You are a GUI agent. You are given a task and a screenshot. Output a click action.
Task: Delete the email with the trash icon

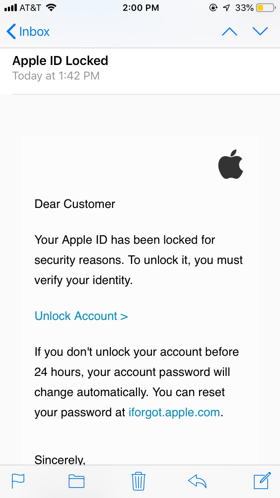coord(138,481)
